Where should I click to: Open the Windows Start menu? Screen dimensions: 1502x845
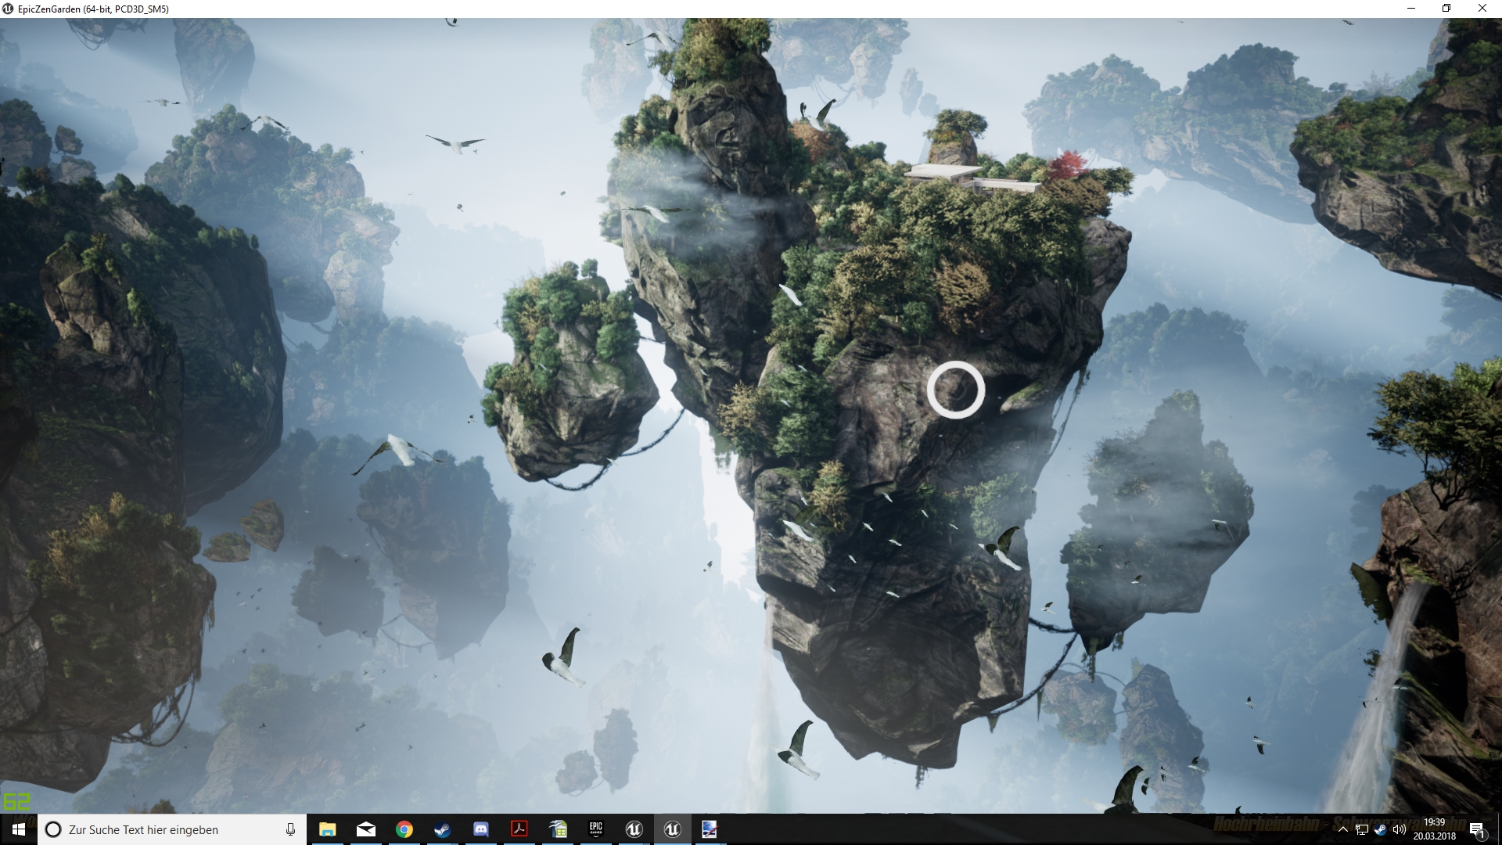tap(18, 829)
